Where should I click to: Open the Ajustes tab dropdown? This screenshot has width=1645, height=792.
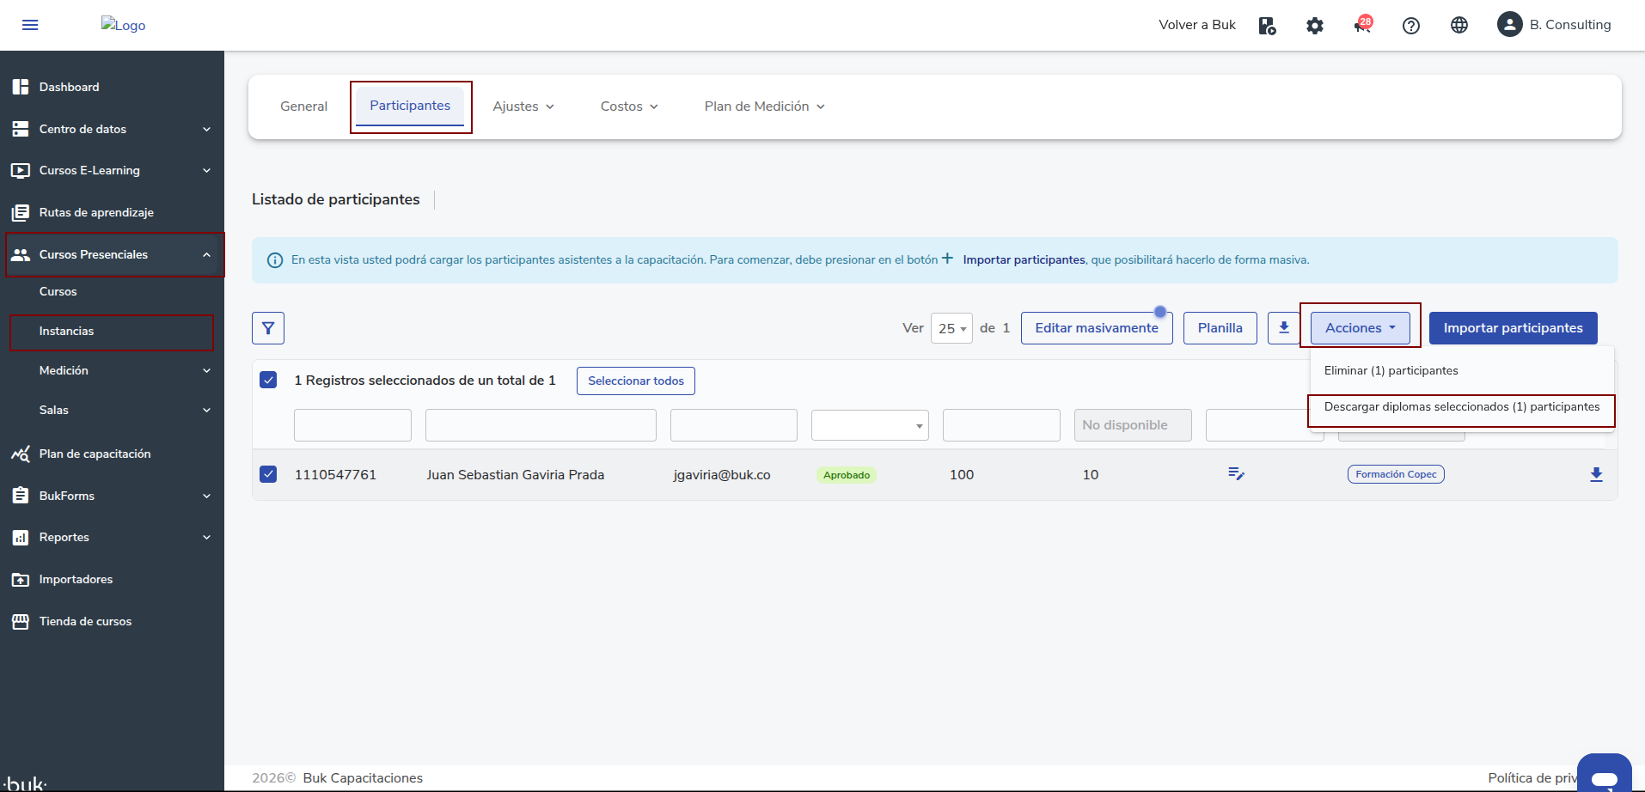(x=523, y=107)
